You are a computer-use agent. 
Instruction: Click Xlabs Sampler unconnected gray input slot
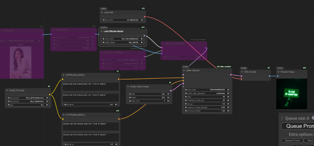pos(183,86)
